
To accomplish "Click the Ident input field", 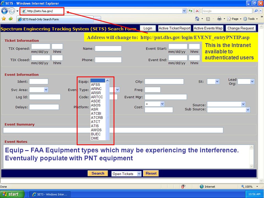I will click(x=38, y=81).
